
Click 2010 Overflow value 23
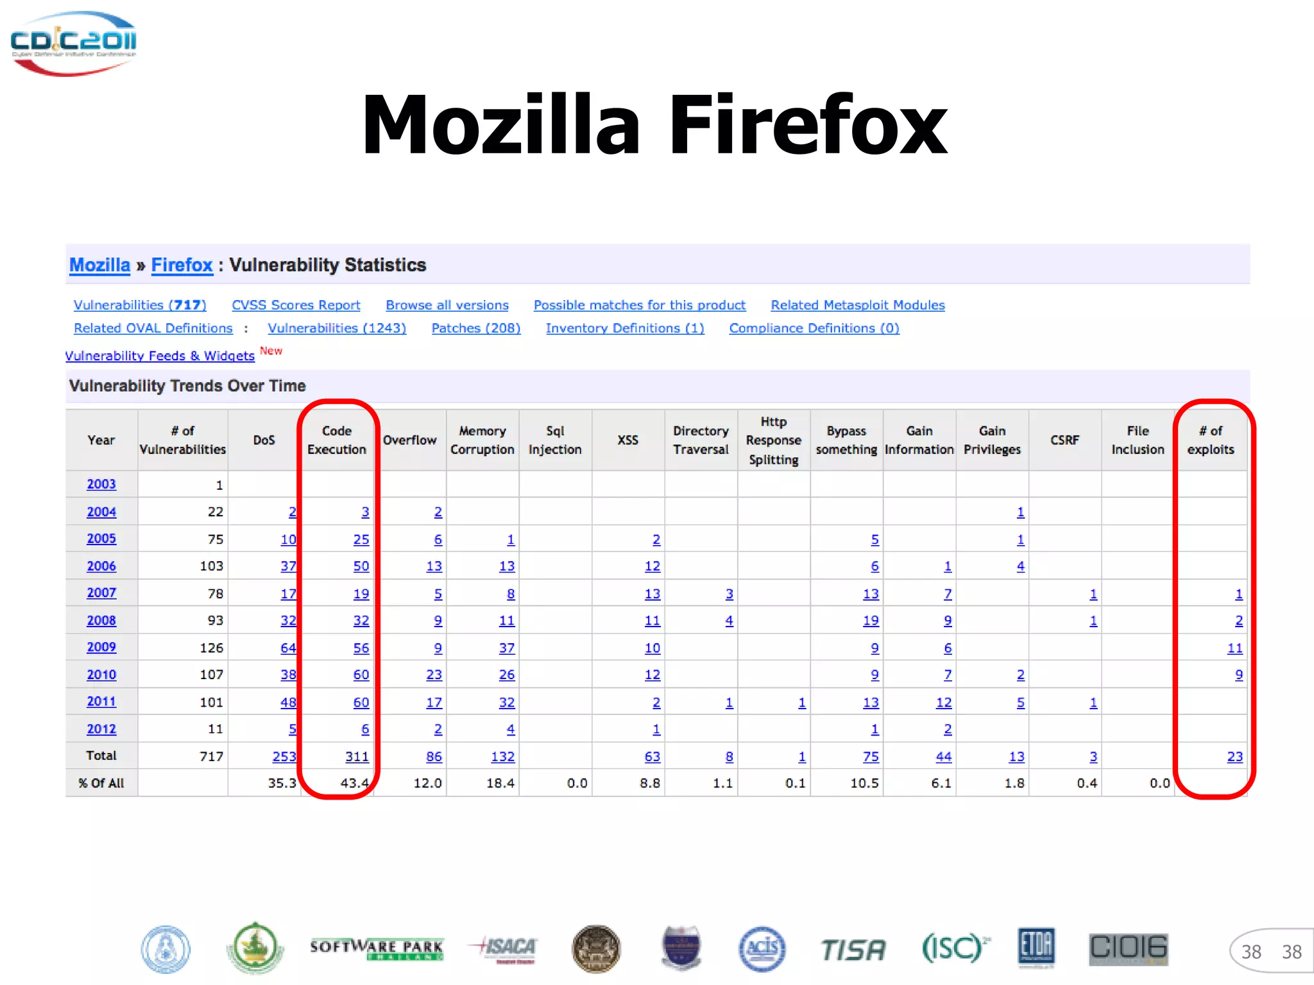(x=434, y=675)
